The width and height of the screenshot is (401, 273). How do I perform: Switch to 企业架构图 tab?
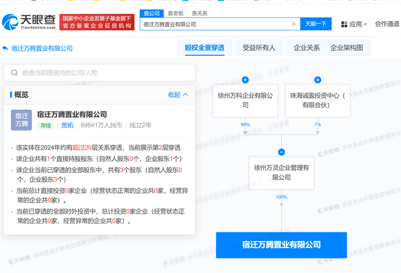pos(347,47)
